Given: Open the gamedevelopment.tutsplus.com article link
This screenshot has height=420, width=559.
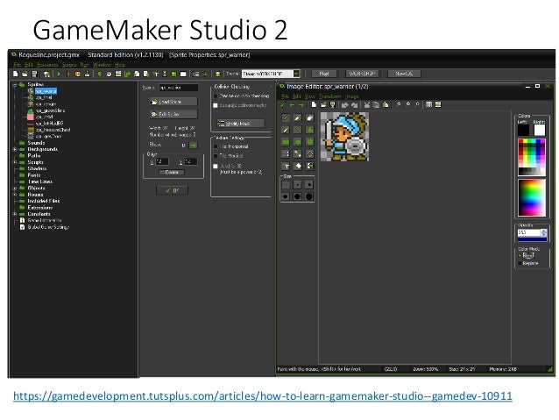Looking at the screenshot, I should [x=263, y=396].
